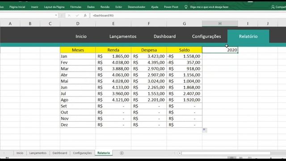Open Ajuda ribbon tab
Screen dimensions: 286x161
[x=155, y=7]
